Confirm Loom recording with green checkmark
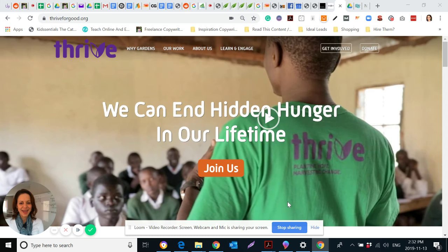 click(90, 230)
